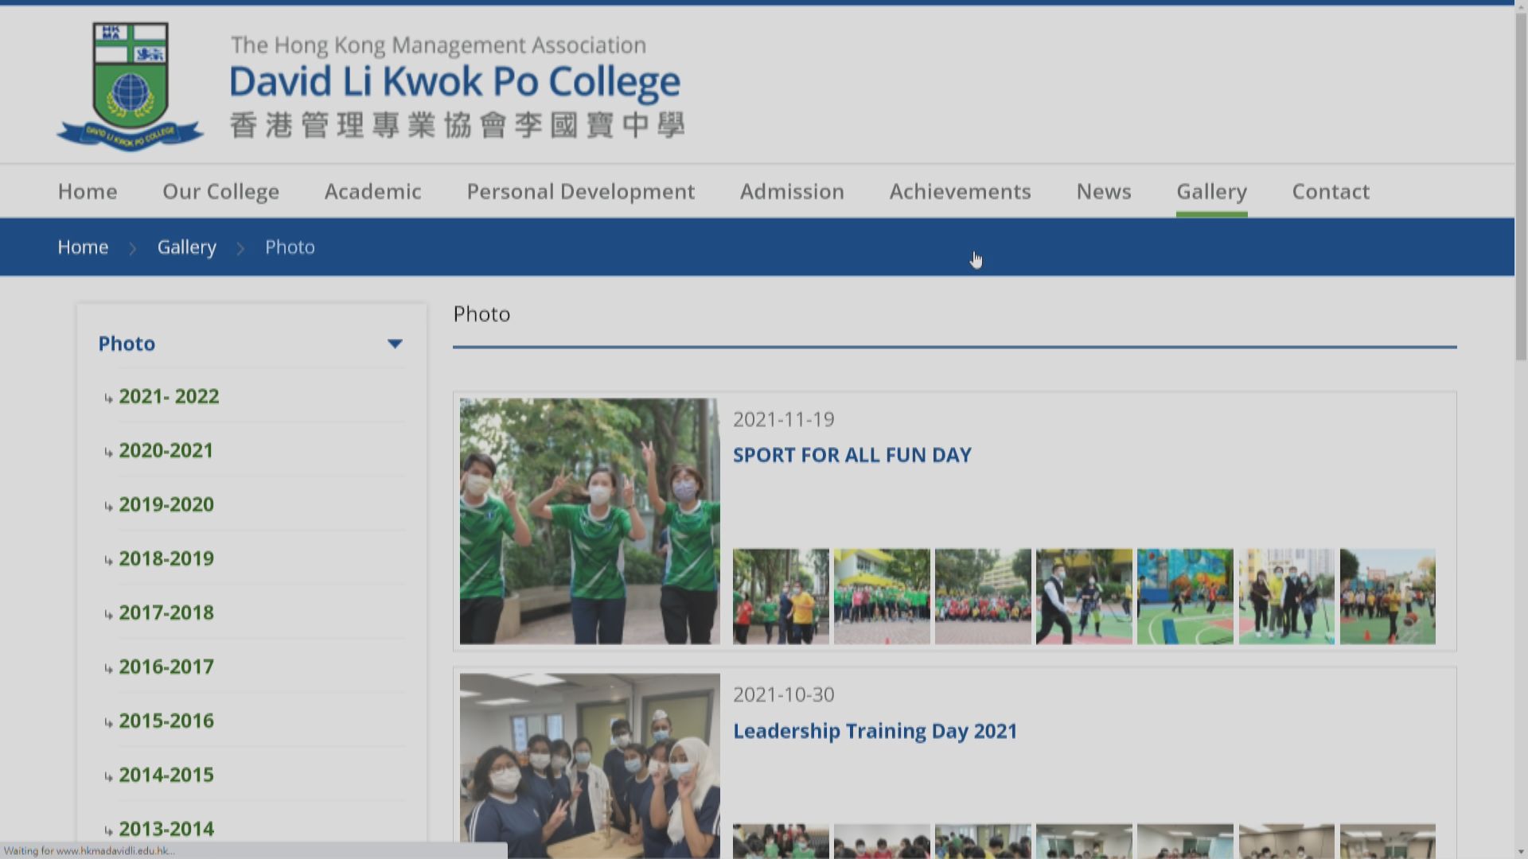Click the page scroll down arrow
Image resolution: width=1528 pixels, height=859 pixels.
coord(1520,852)
